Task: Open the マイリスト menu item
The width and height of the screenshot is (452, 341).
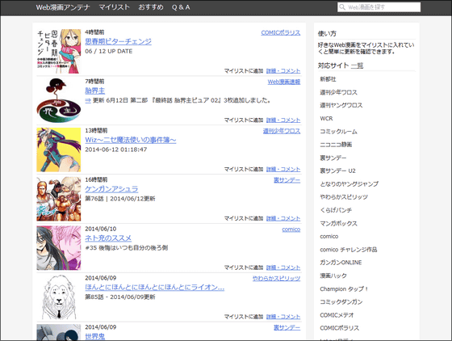Action: [114, 7]
